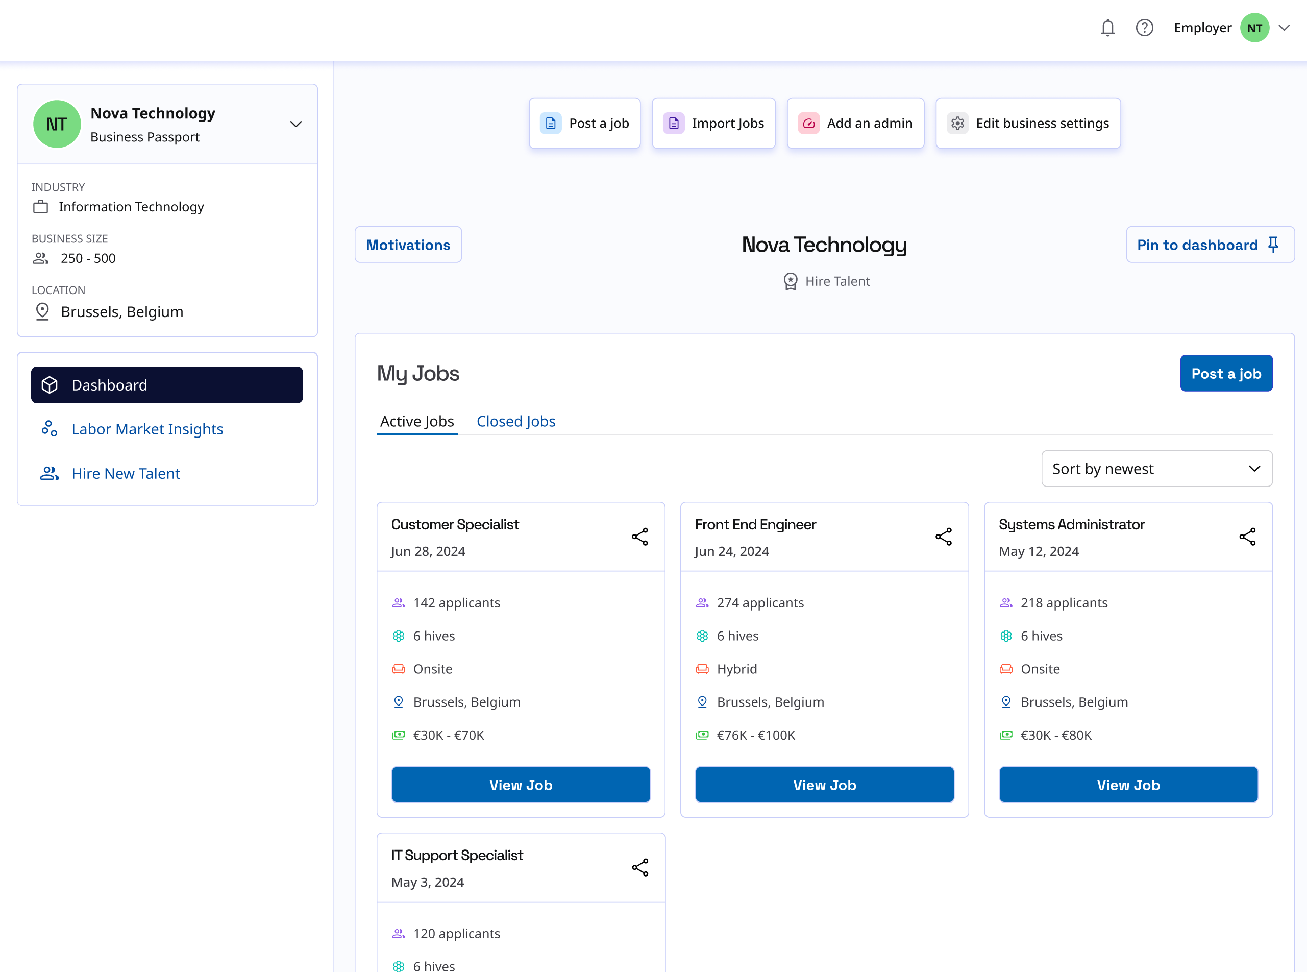This screenshot has width=1307, height=972.
Task: Click the Nova Technology page heading
Action: 824,245
